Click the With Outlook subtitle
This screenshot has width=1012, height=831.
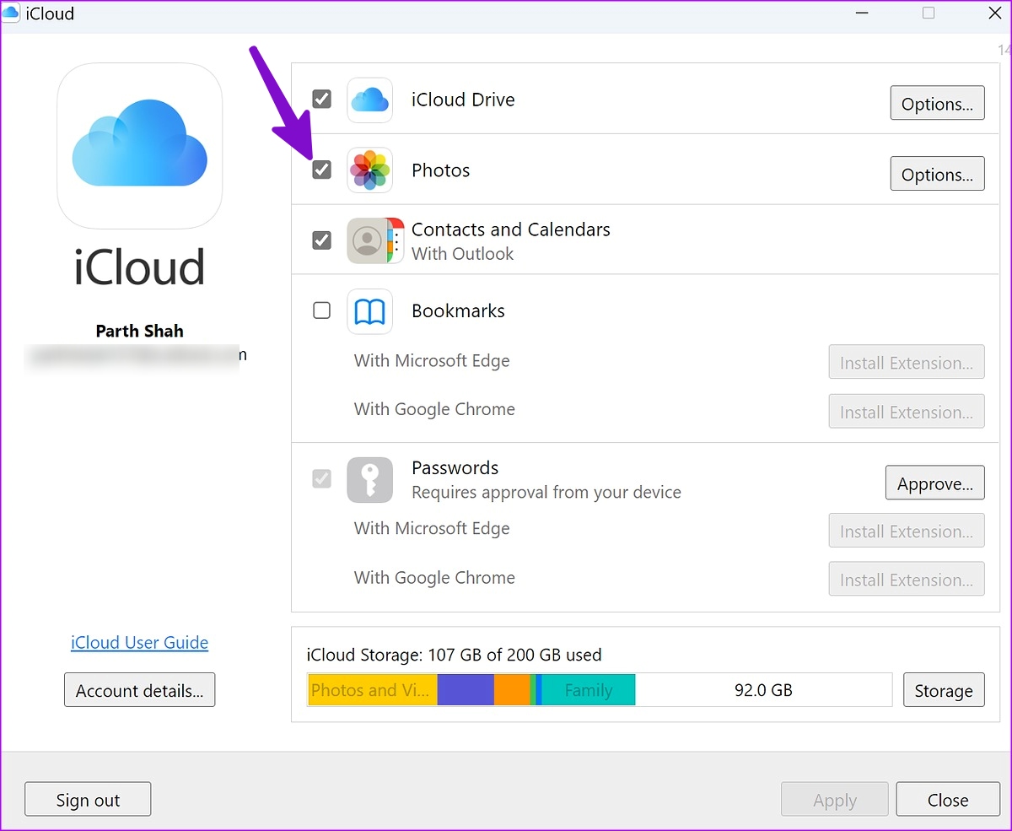463,254
